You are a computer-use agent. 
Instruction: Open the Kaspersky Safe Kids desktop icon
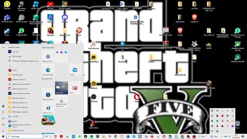coord(238,58)
